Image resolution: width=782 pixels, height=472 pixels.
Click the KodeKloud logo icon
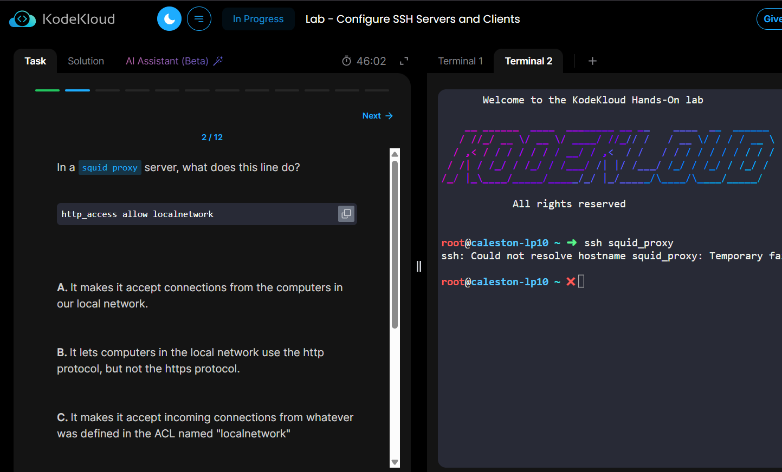22,19
